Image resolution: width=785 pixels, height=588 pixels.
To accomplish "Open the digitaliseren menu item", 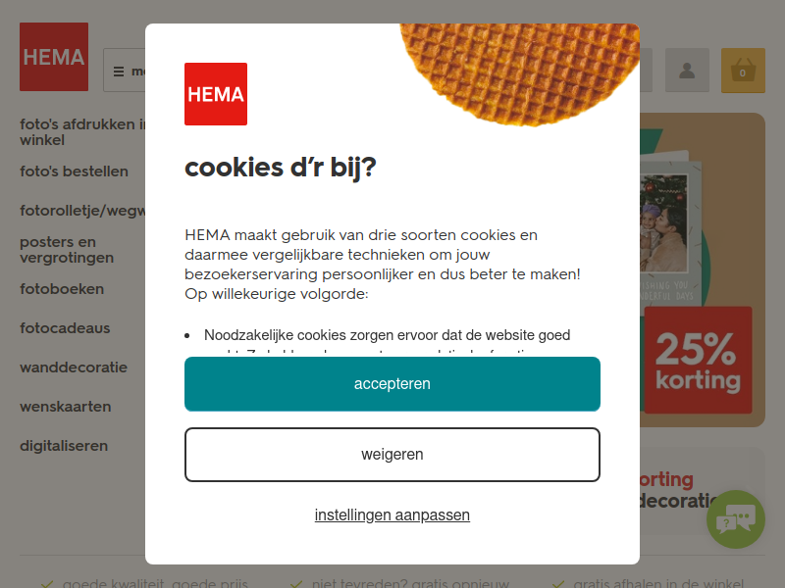I will click(x=64, y=446).
